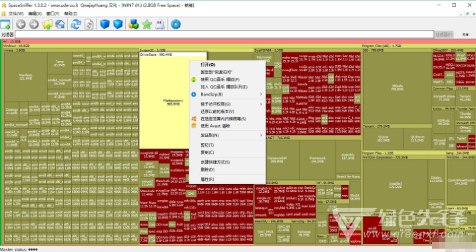Click the blue house home icon
476x252 pixels.
[x=60, y=24]
